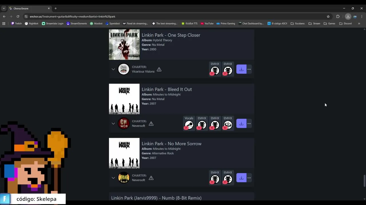Open Chrome downloads icon in toolbar
Image resolution: width=366 pixels, height=205 pixels.
(x=348, y=17)
